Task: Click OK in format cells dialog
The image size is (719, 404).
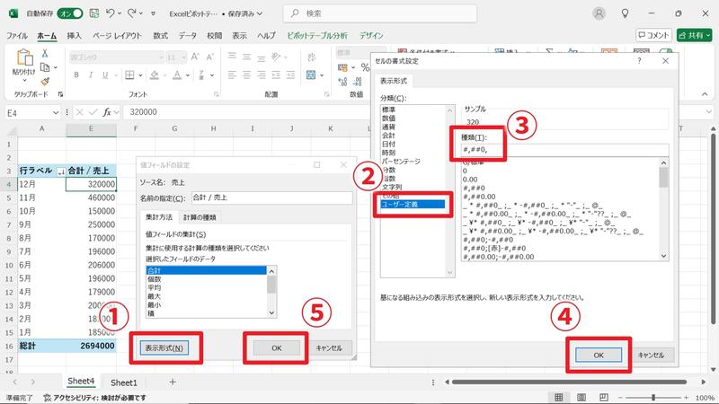Action: [x=599, y=355]
